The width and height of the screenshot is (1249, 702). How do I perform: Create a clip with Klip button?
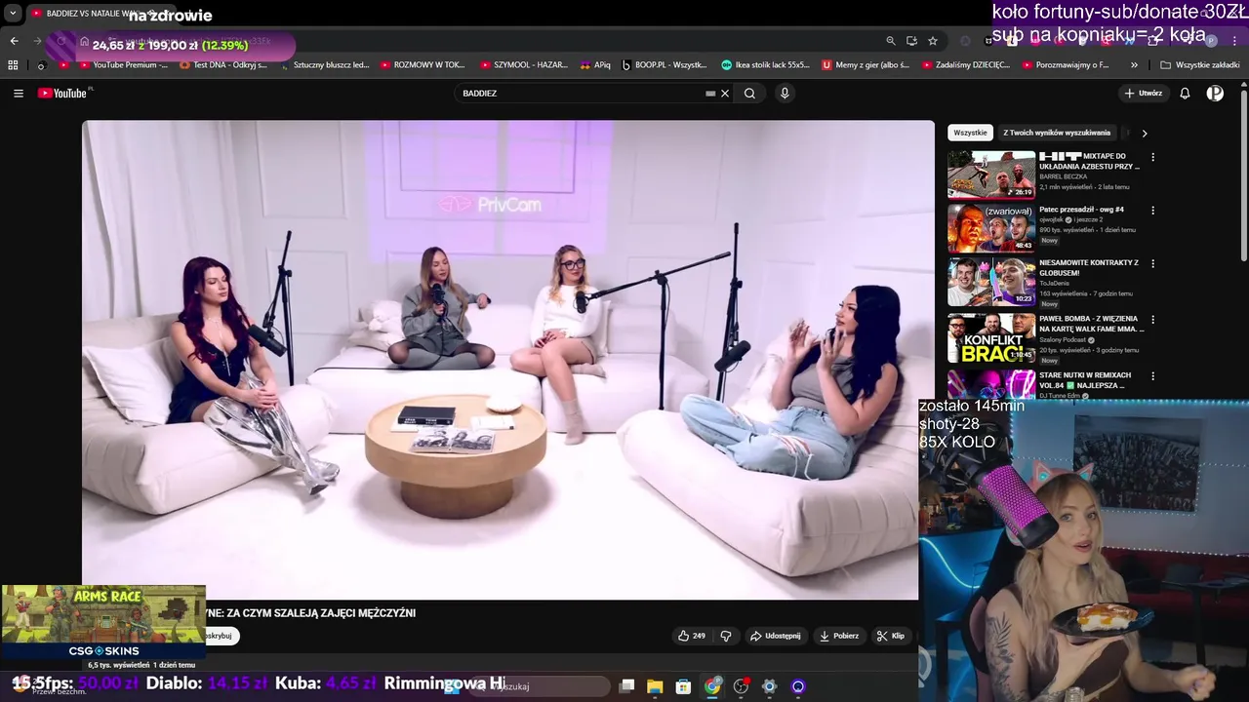[891, 636]
